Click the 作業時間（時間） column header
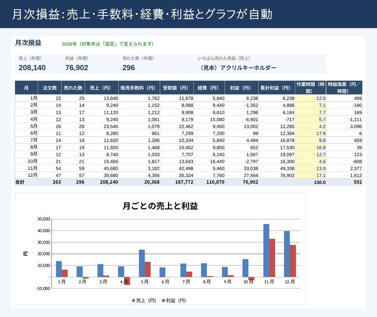The image size is (377, 317). pyautogui.click(x=310, y=88)
